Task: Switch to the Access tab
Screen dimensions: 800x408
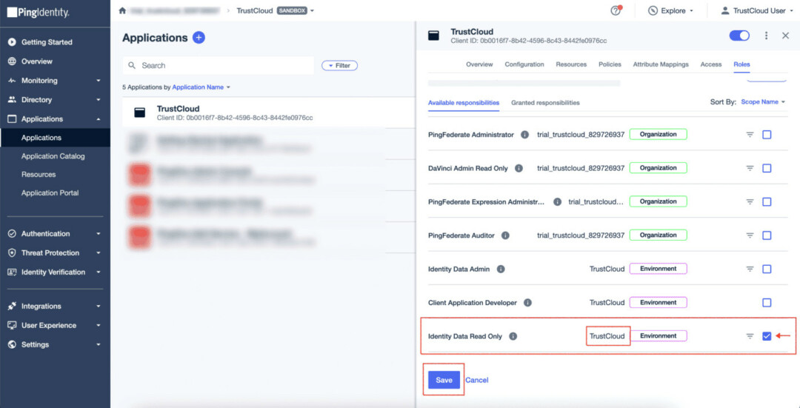Action: tap(710, 64)
